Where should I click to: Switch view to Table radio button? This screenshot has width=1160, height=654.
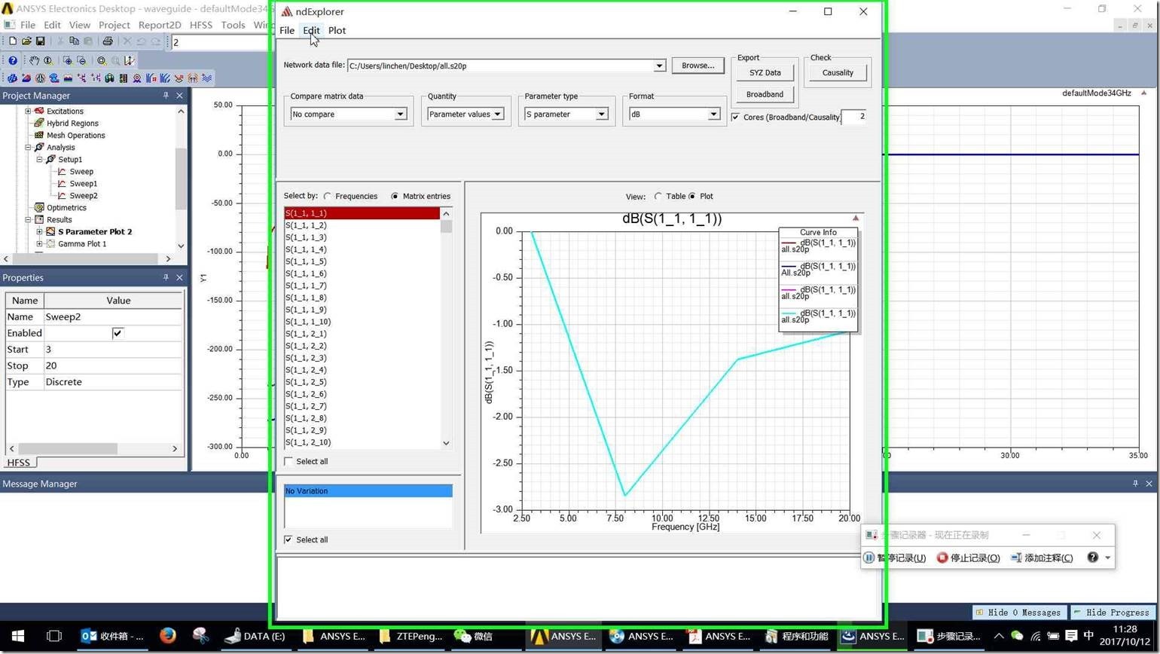[658, 196]
